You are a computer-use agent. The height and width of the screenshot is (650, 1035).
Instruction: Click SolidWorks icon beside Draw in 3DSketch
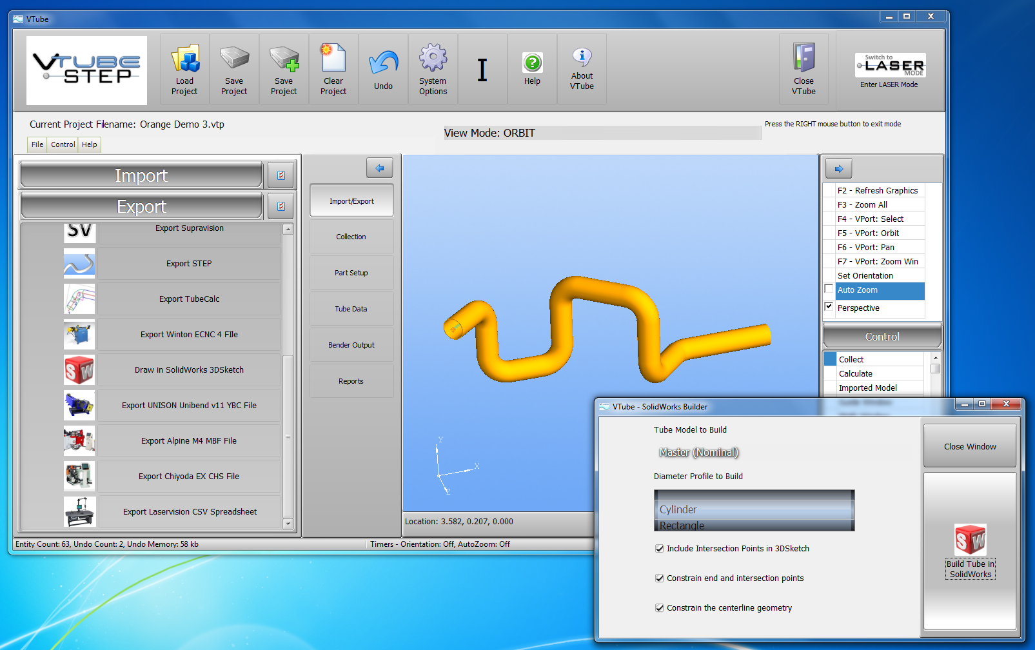[79, 369]
